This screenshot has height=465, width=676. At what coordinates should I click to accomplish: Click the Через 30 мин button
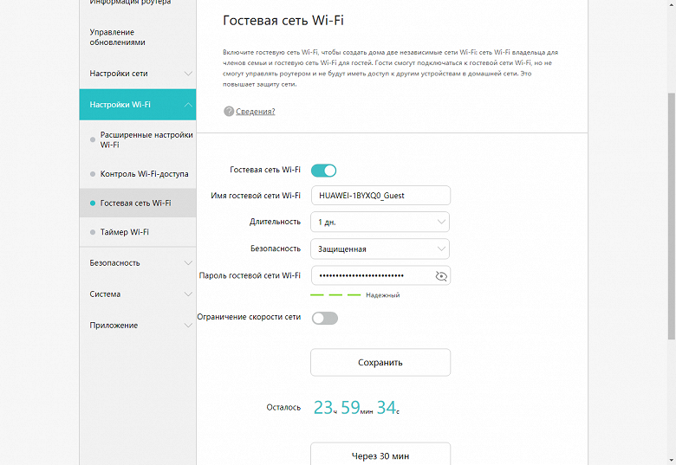380,455
